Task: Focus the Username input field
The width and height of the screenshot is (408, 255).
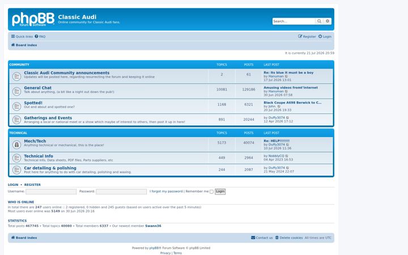Action: point(51,192)
